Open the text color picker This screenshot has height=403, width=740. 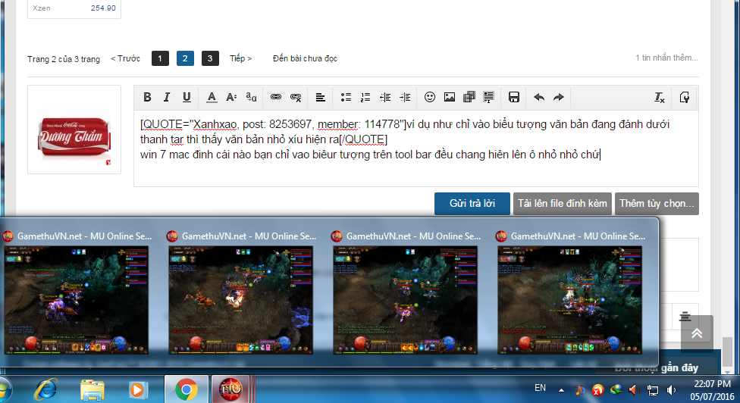pos(212,97)
